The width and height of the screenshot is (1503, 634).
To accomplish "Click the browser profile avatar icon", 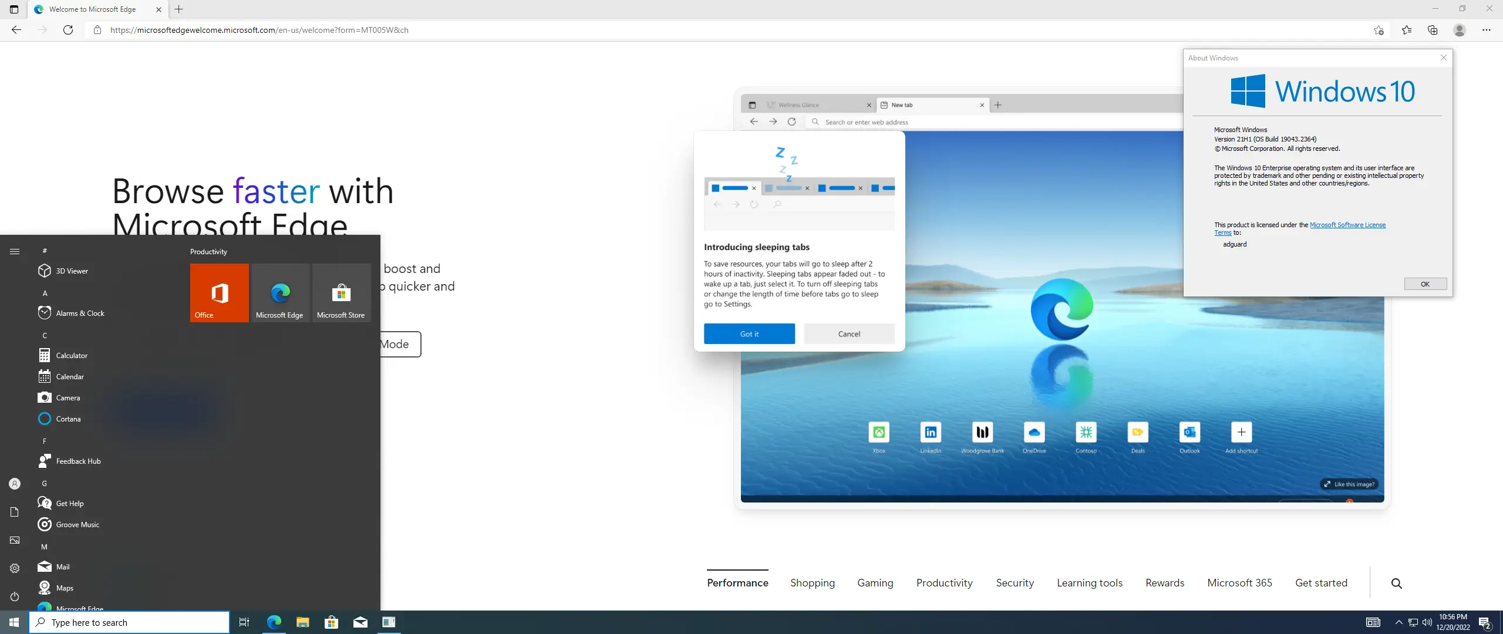I will pos(1460,30).
